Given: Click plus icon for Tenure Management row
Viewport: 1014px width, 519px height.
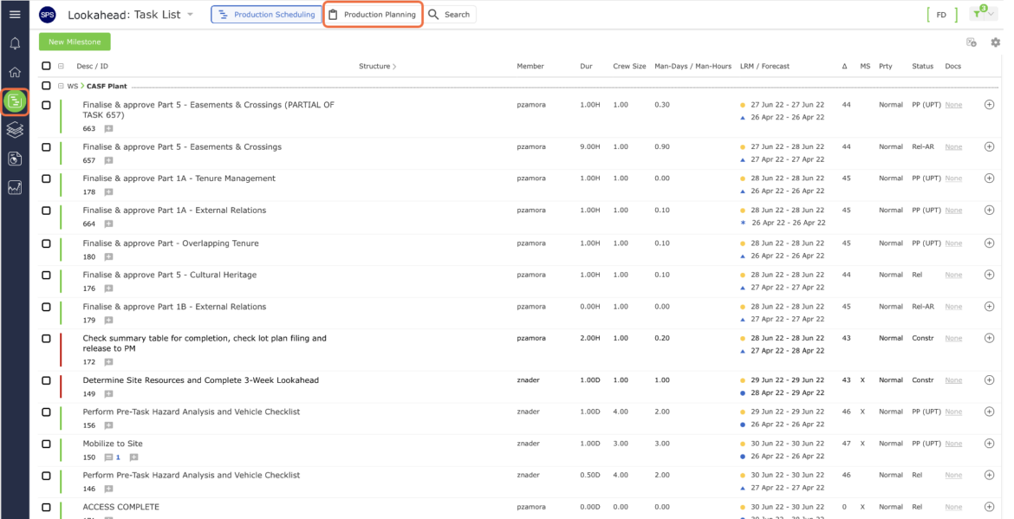Looking at the screenshot, I should click(x=989, y=178).
